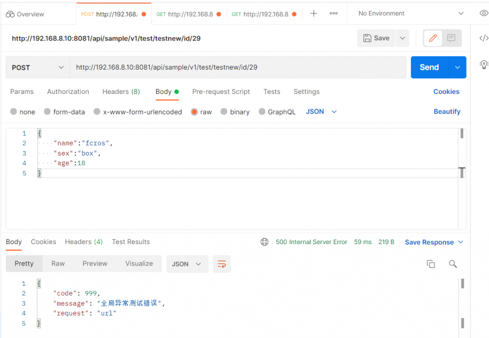
Task: Select the request Body tab
Action: [167, 92]
